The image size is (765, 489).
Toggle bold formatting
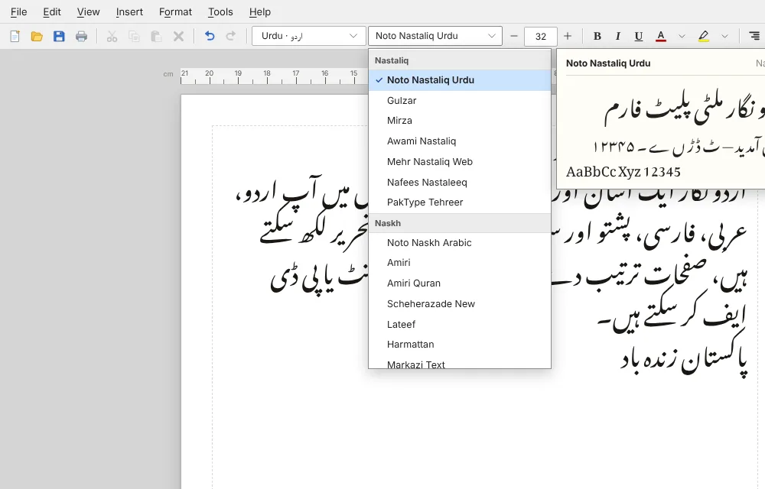tap(597, 36)
